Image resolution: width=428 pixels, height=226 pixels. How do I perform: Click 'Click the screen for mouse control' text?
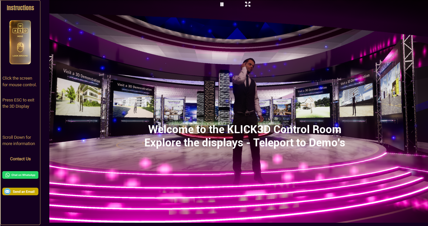(x=20, y=82)
